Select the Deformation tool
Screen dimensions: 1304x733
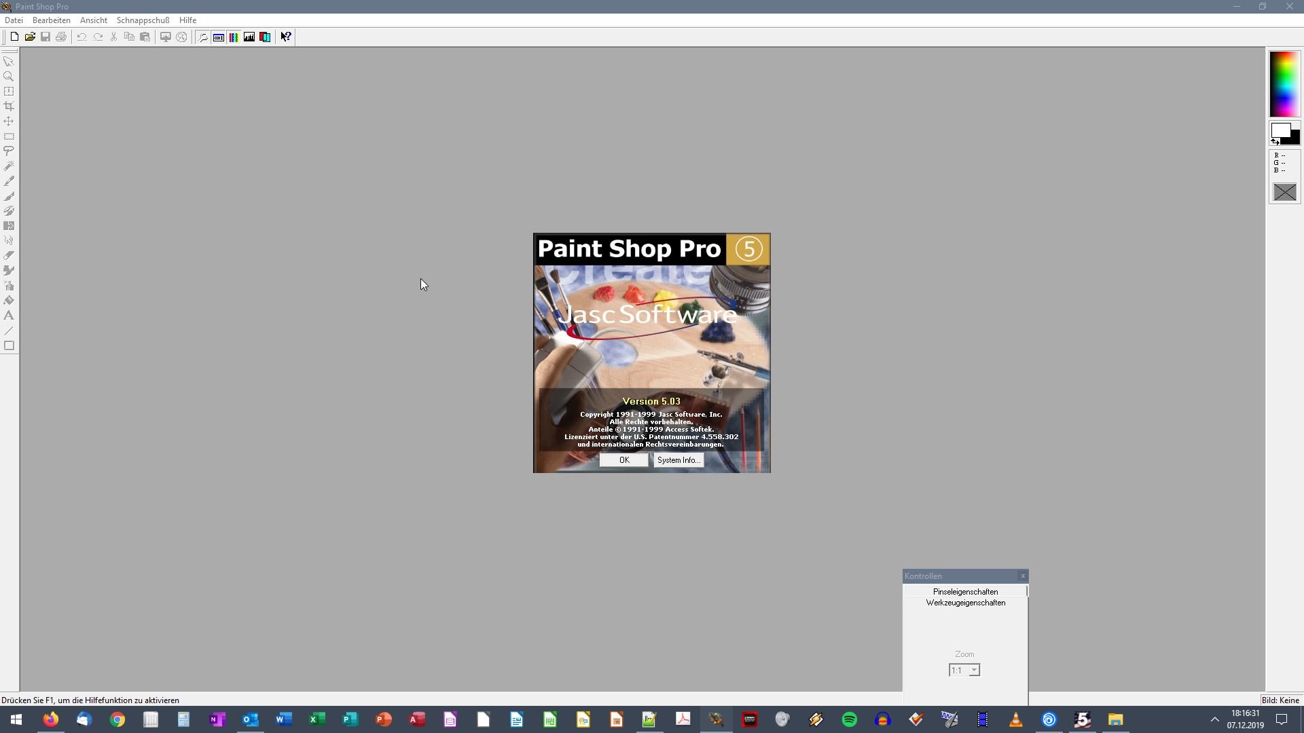point(9,91)
